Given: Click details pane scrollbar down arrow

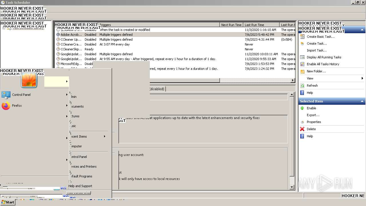Looking at the screenshot, I should point(292,187).
